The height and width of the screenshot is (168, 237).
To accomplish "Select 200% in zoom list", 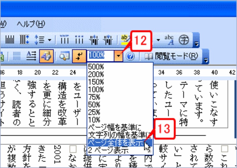I will [120, 74].
